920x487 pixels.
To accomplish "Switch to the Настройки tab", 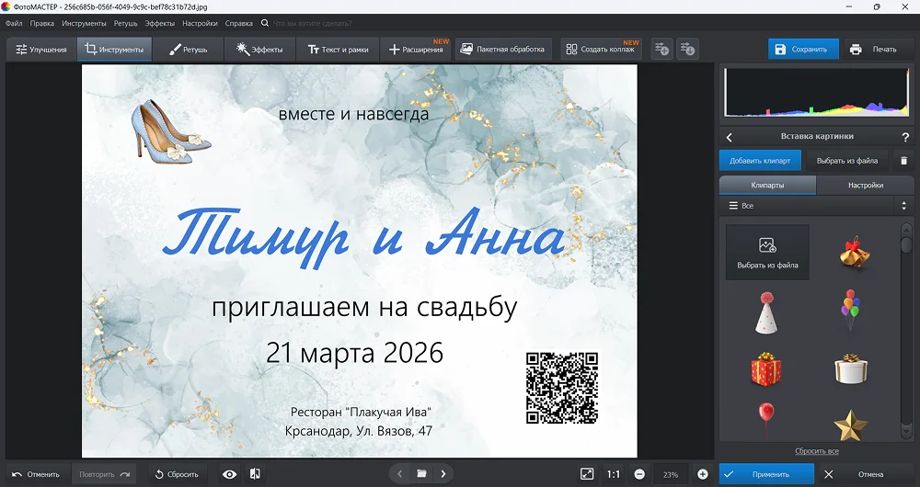I will (x=865, y=185).
